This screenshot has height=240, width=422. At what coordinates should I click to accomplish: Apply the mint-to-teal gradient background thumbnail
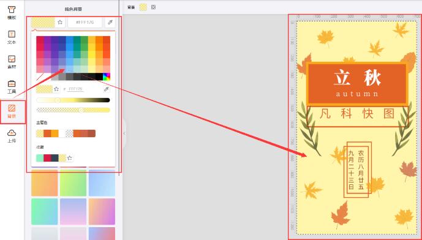tap(45, 211)
